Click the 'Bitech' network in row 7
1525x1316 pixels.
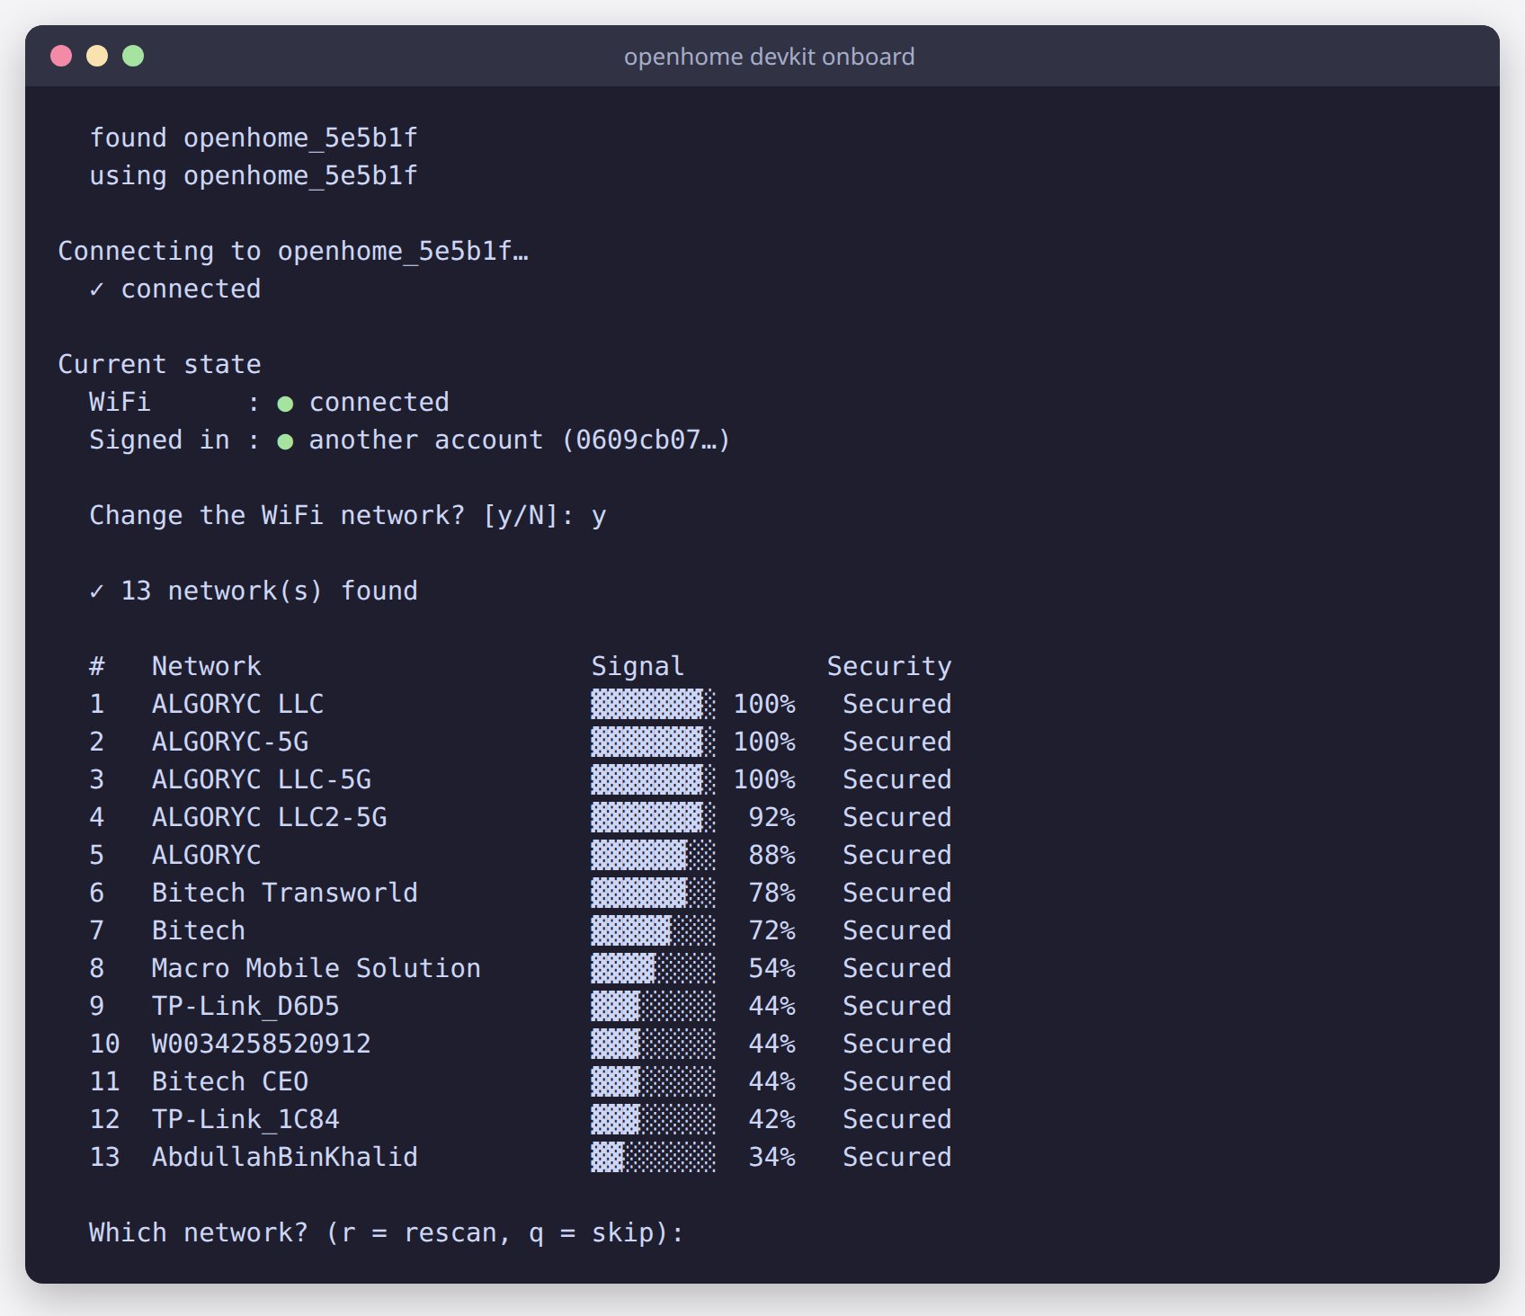pos(198,930)
